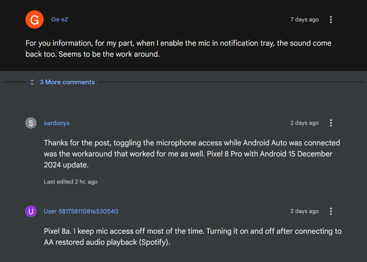Click the Last edited 2 hr. ago note

[x=71, y=182]
